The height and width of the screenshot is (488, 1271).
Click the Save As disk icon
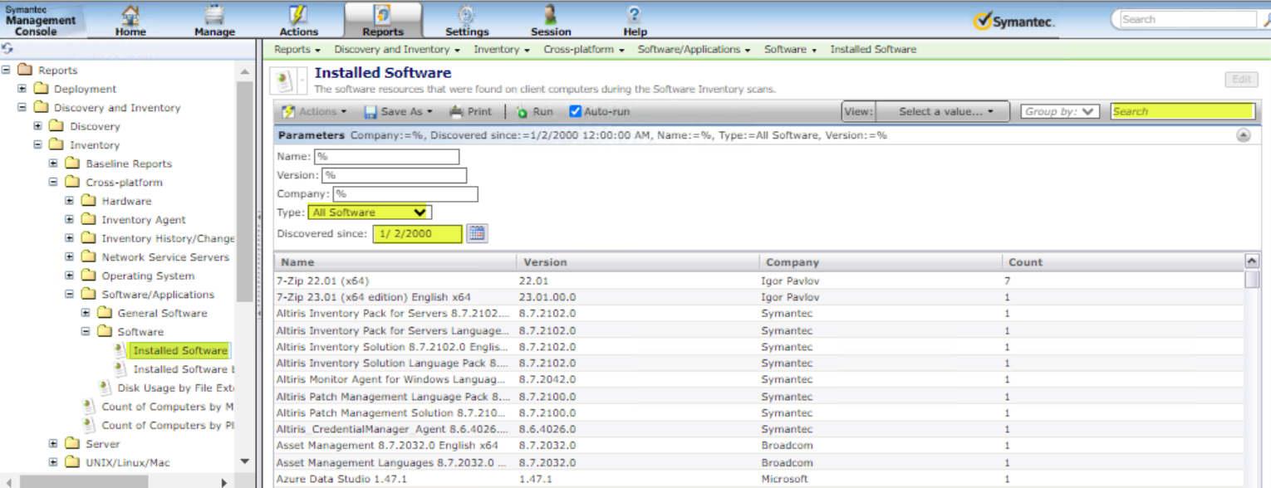click(371, 111)
